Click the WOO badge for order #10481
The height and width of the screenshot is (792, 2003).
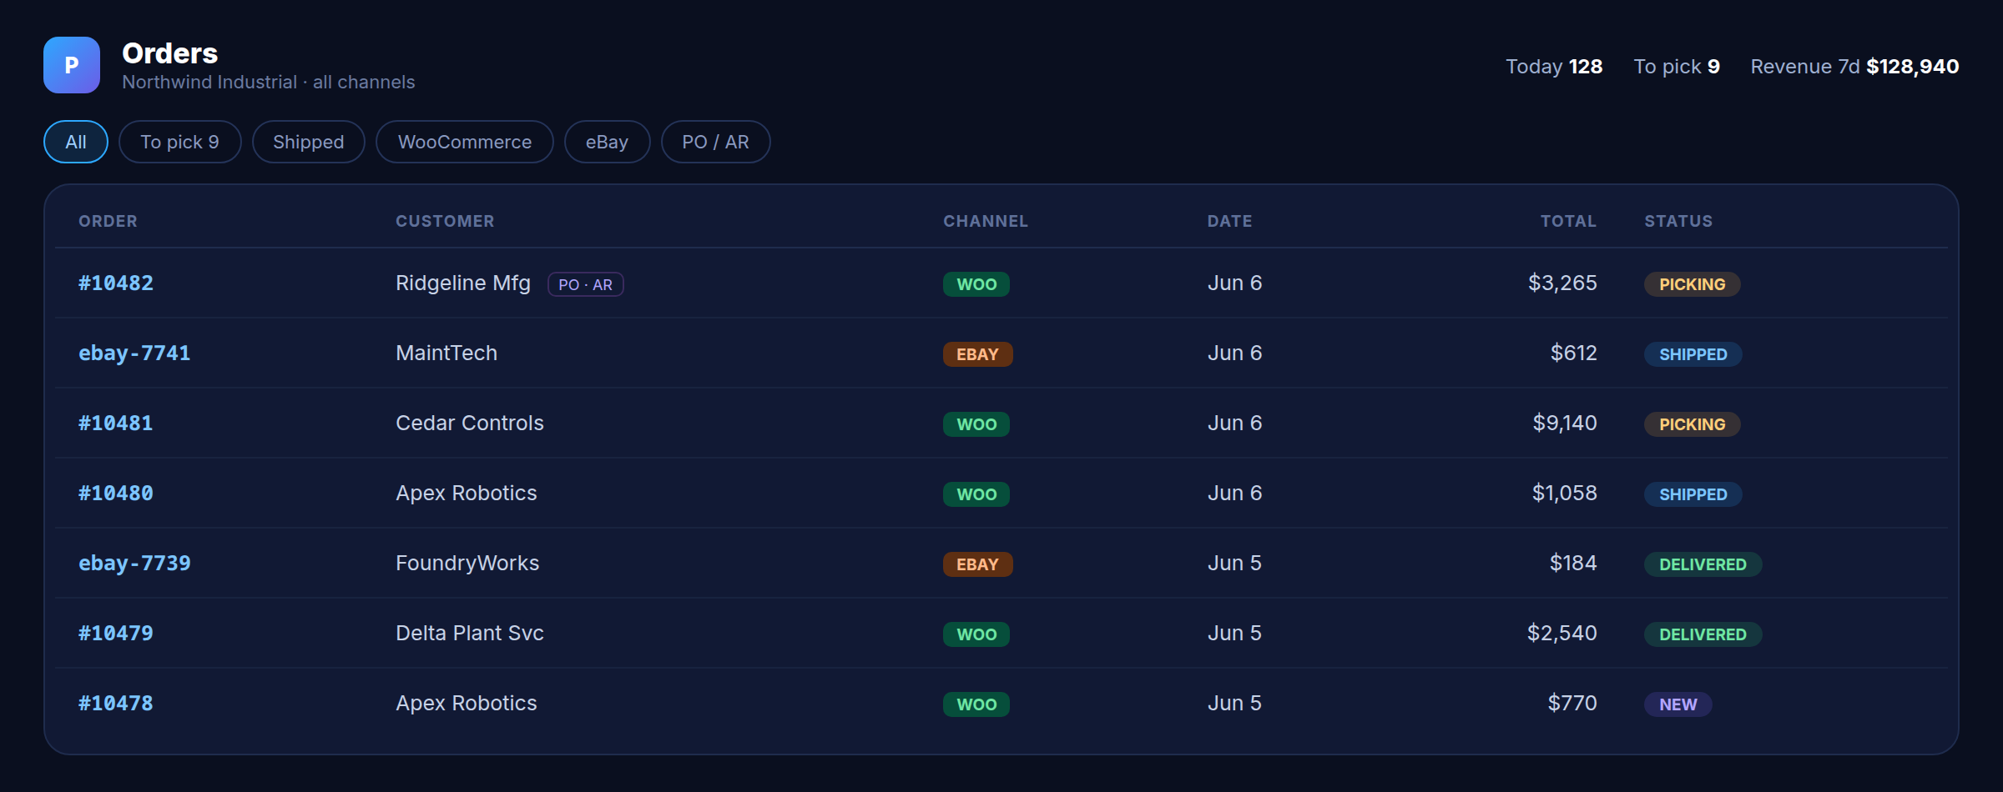coord(976,424)
